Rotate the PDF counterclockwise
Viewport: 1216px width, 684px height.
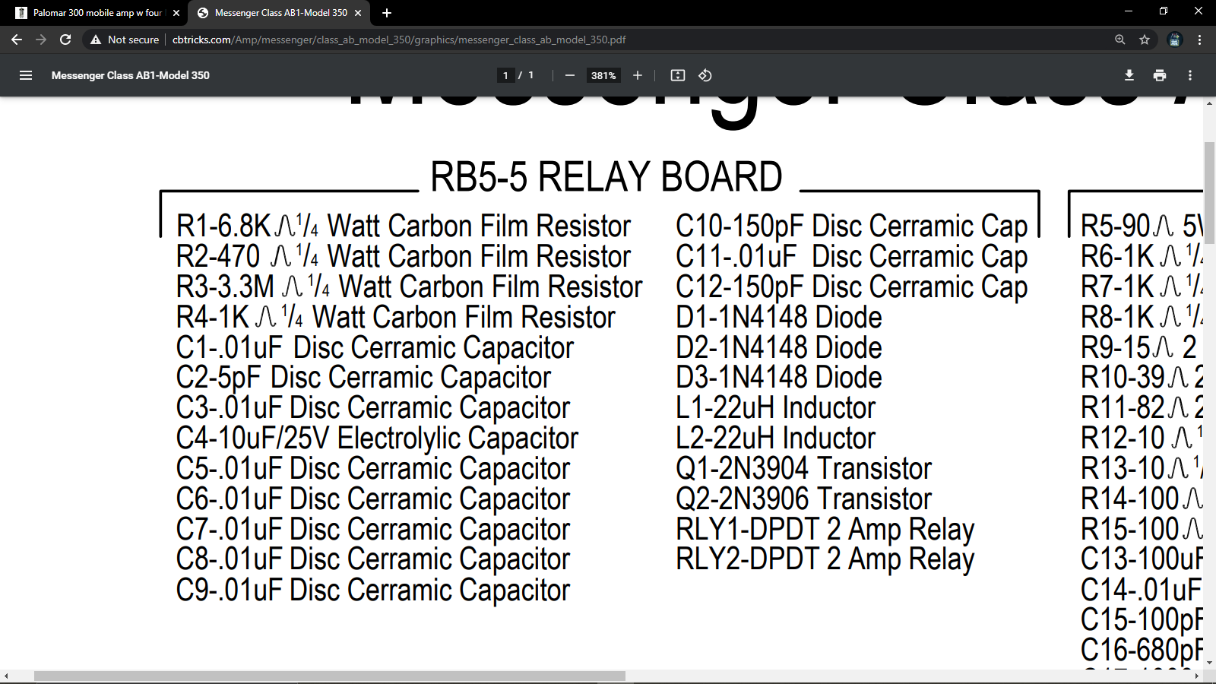pyautogui.click(x=705, y=75)
